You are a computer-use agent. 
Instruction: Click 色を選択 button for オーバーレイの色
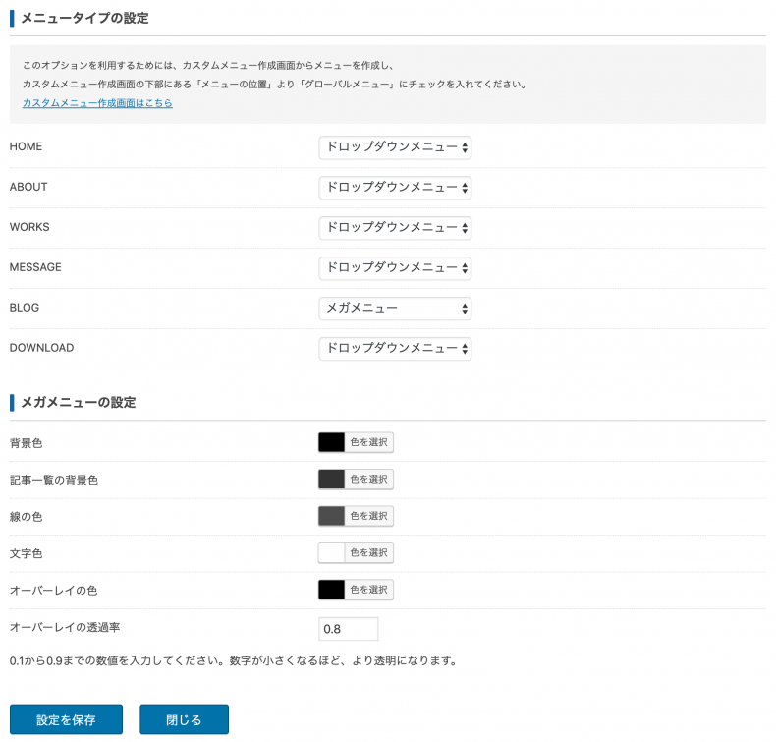(x=369, y=590)
